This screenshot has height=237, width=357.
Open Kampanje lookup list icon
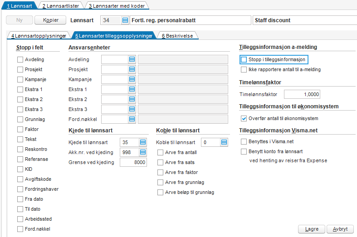pos(132,79)
